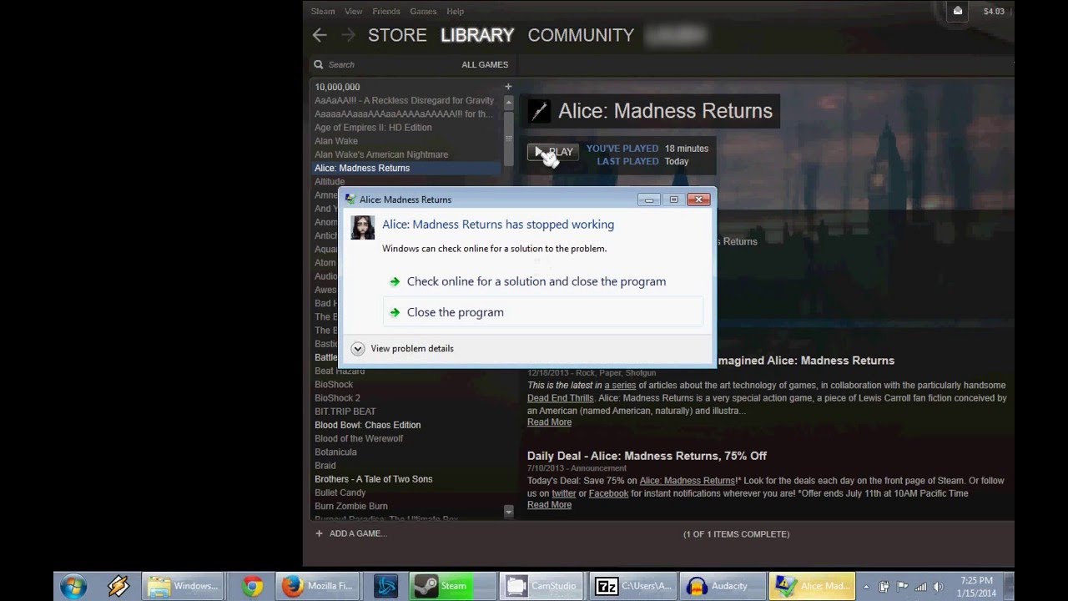1068x601 pixels.
Task: Select Burn Zombie Burn in the list
Action: [351, 506]
